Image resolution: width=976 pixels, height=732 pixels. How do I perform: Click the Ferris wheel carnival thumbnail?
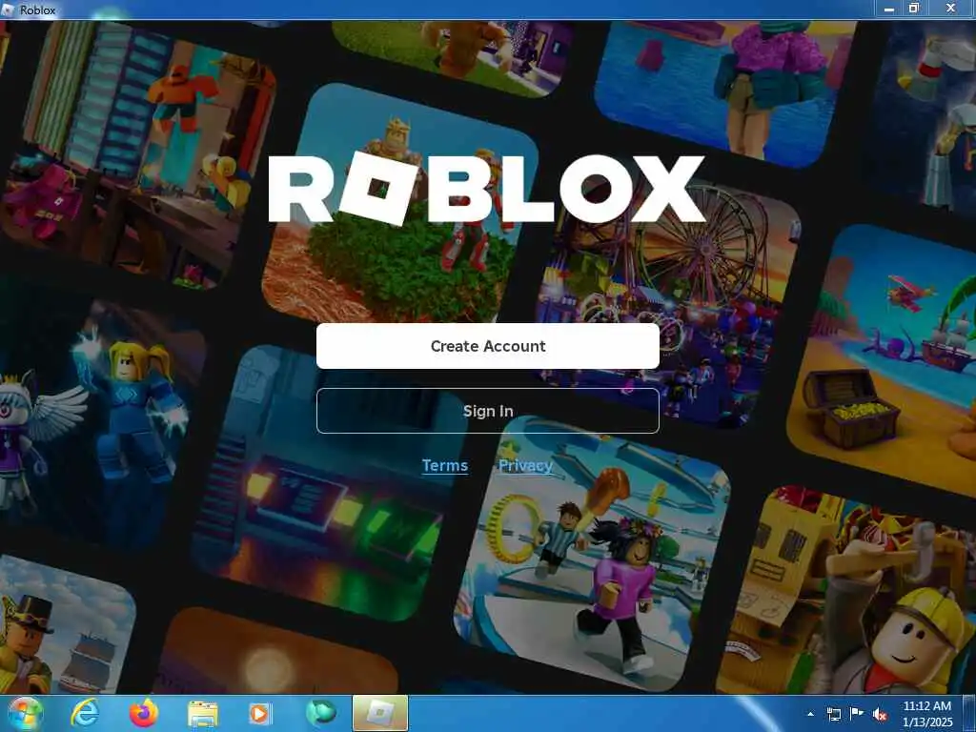pyautogui.click(x=670, y=305)
